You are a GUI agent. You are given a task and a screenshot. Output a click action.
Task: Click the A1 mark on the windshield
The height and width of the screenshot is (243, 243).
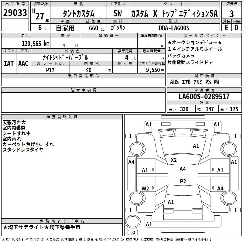point(196,146)
